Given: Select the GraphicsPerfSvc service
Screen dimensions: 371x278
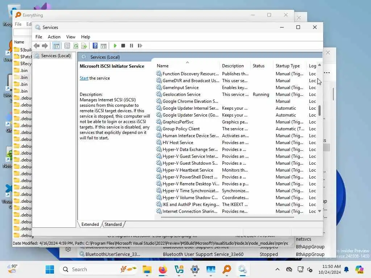Looking at the screenshot, I should coord(236,122).
